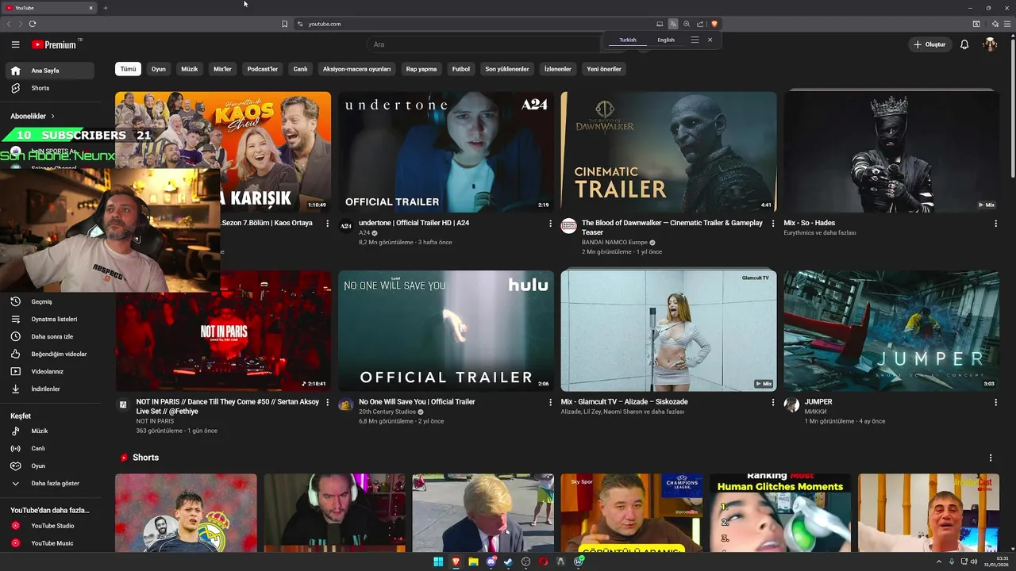Open Videolarınız in sidebar
Screen dimensions: 1016x571
coord(50,371)
